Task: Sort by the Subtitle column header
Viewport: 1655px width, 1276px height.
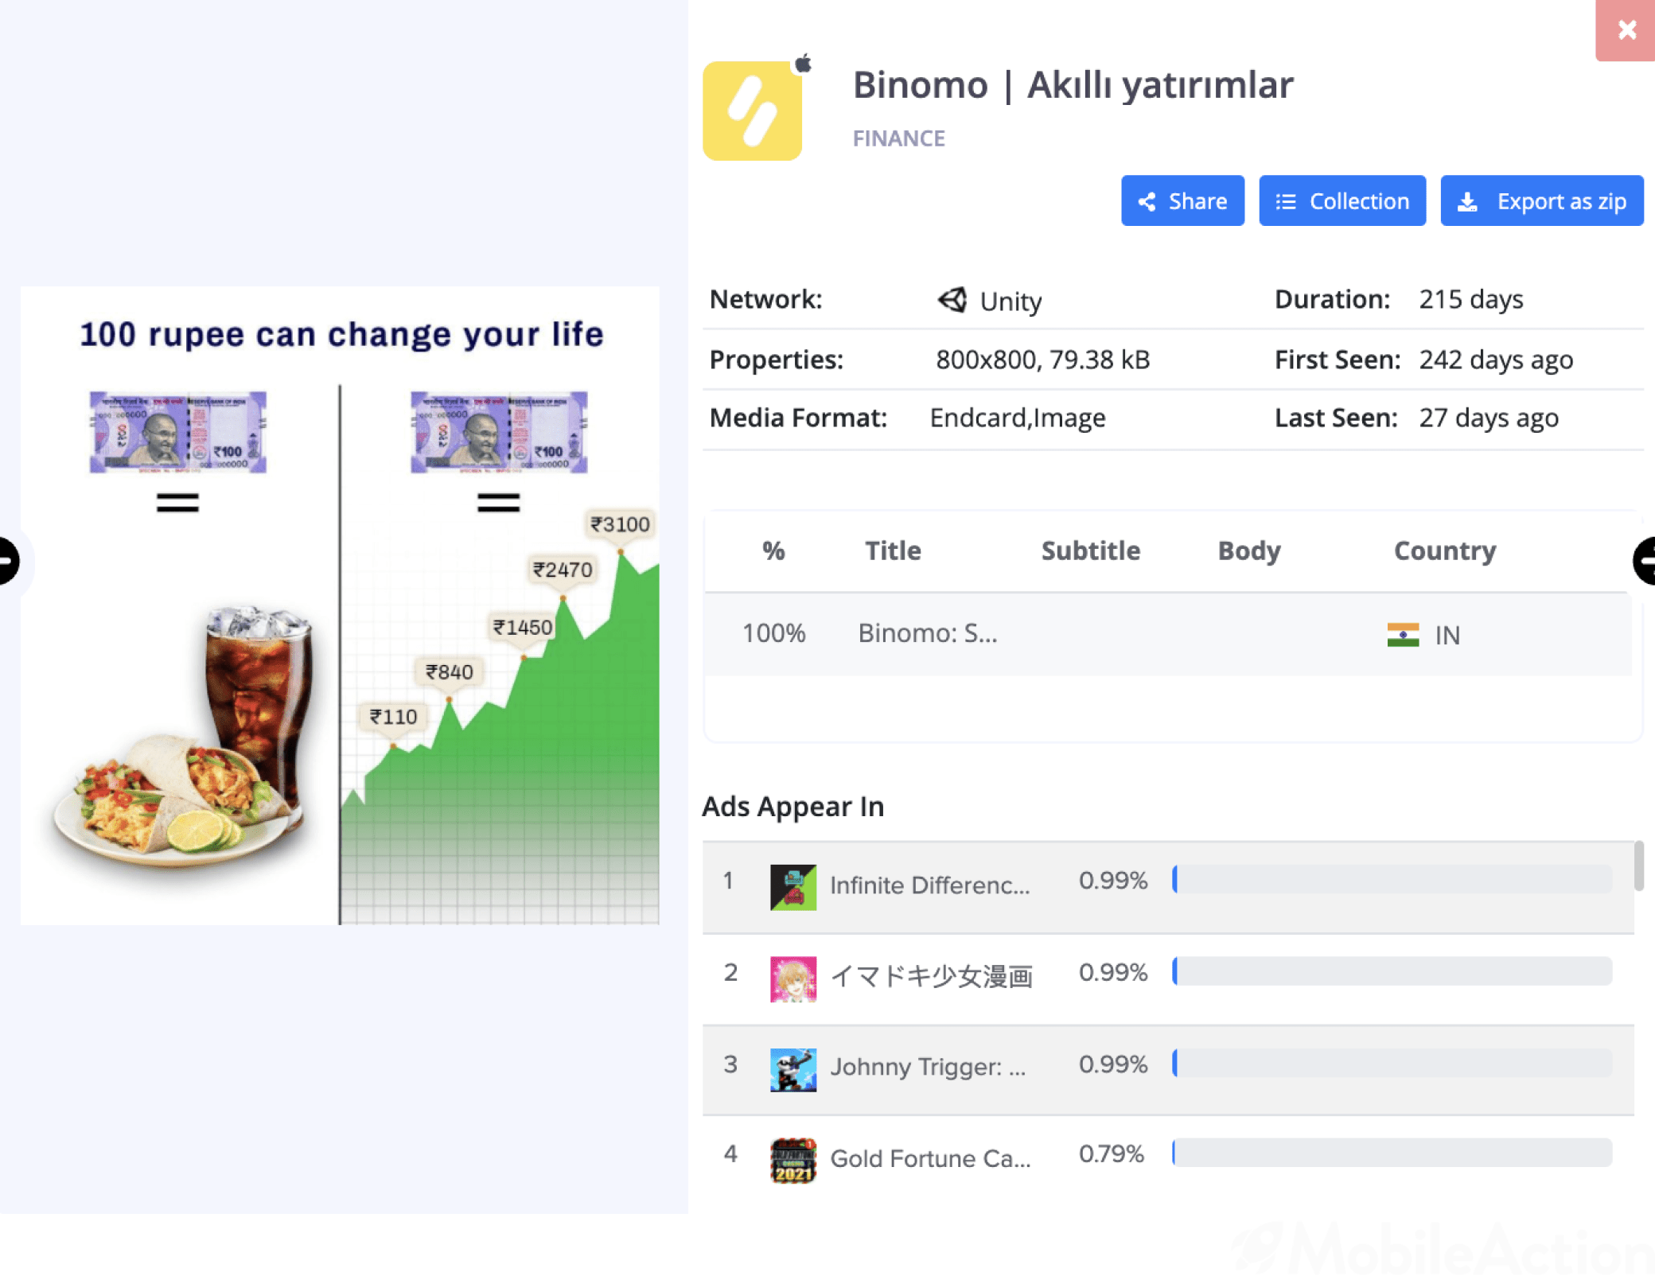Action: (1090, 550)
